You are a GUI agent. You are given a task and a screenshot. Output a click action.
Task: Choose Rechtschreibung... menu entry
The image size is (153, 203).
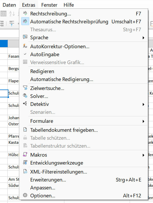pyautogui.click(x=84, y=14)
